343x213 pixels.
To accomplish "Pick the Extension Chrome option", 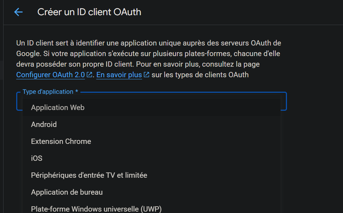I will click(x=151, y=141).
